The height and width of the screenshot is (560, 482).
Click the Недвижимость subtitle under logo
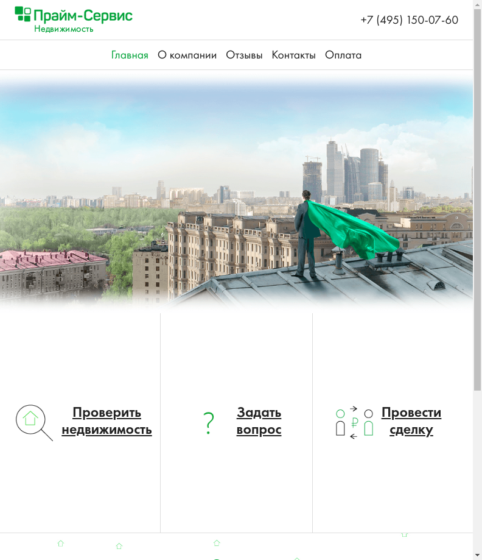pyautogui.click(x=64, y=29)
